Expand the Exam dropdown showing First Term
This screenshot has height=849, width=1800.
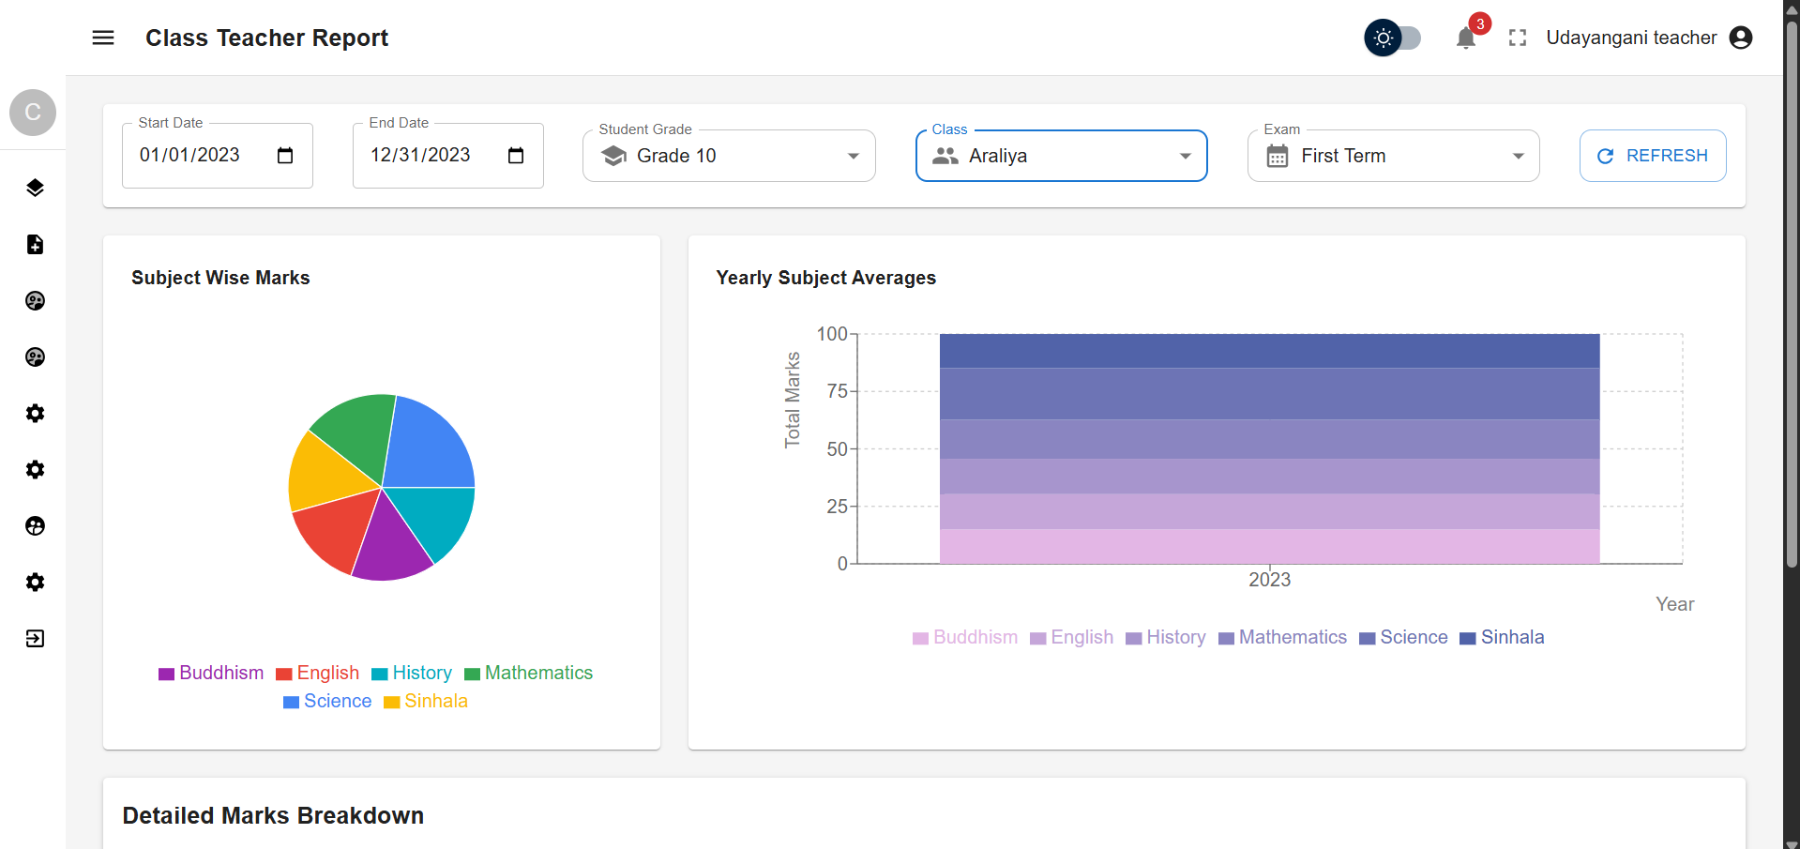pos(1393,156)
